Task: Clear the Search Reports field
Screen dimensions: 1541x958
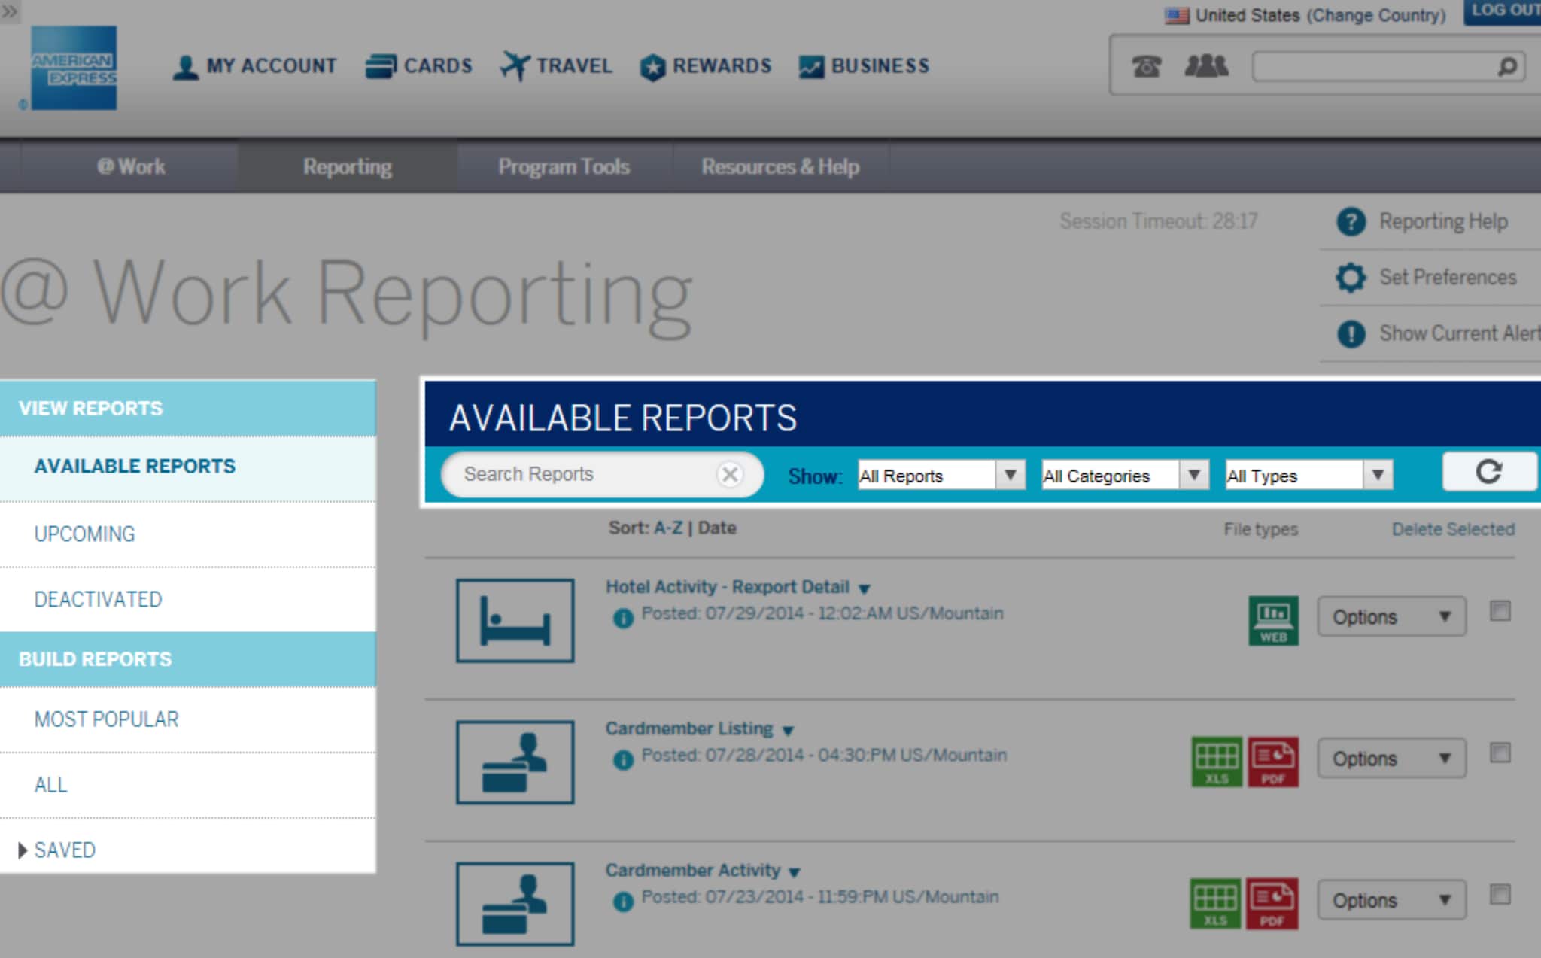Action: pos(729,474)
